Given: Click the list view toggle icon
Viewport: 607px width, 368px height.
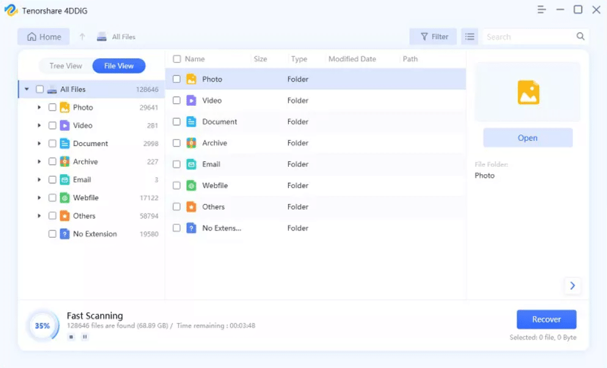Looking at the screenshot, I should click(469, 37).
